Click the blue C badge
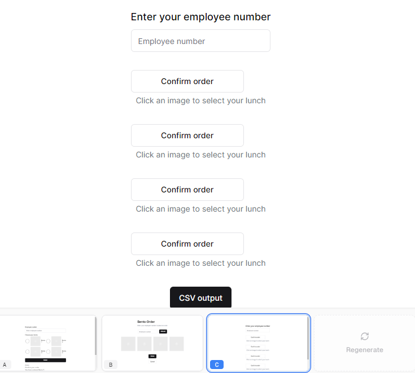 click(216, 365)
